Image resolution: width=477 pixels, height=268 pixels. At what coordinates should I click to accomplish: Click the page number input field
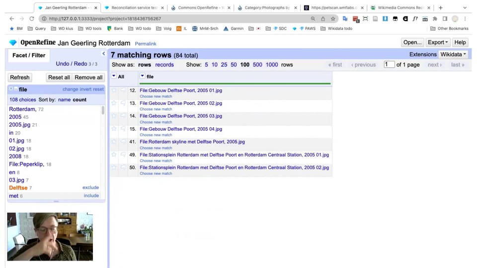pyautogui.click(x=389, y=65)
